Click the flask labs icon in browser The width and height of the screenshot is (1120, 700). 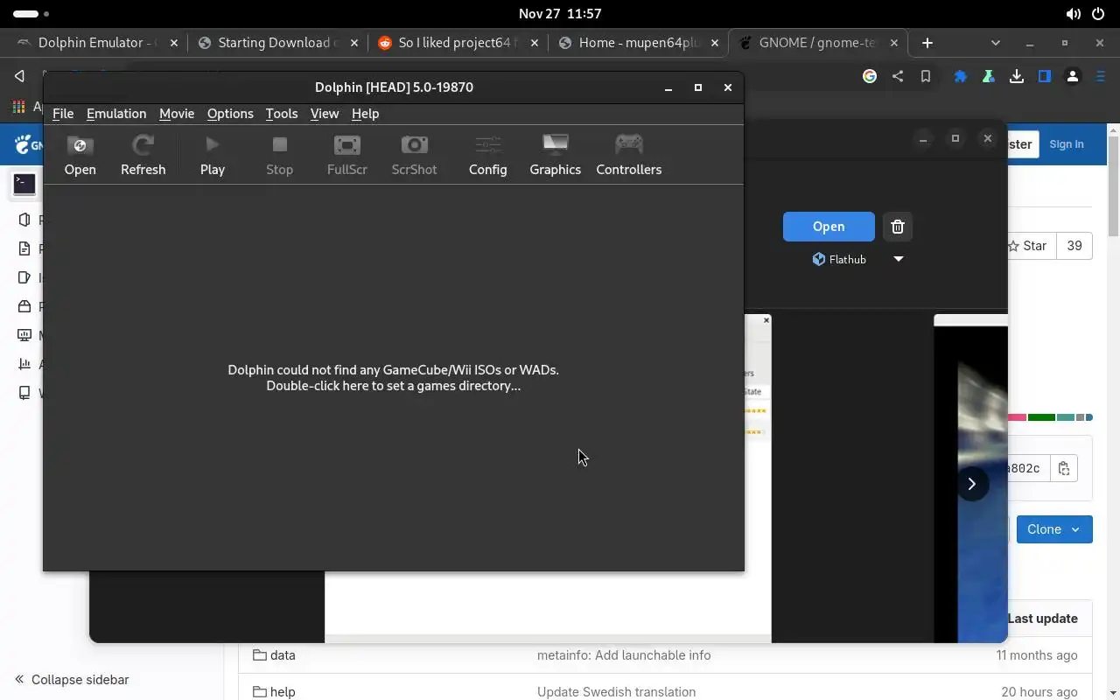(x=989, y=76)
